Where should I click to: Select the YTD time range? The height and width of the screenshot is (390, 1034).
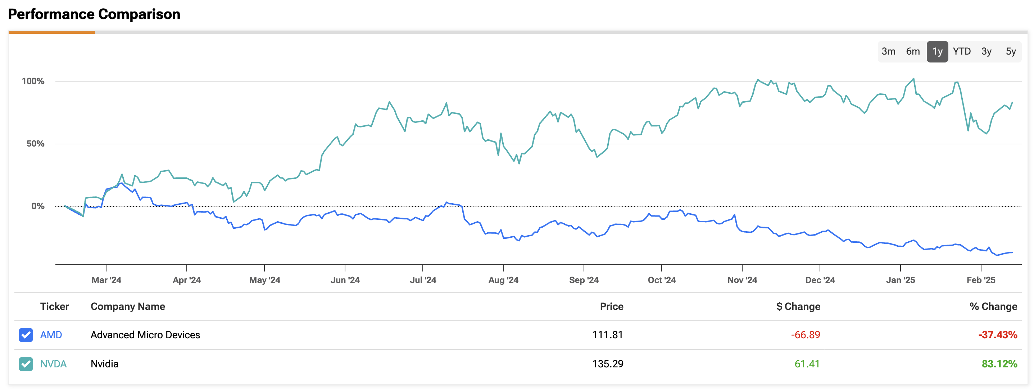[962, 51]
